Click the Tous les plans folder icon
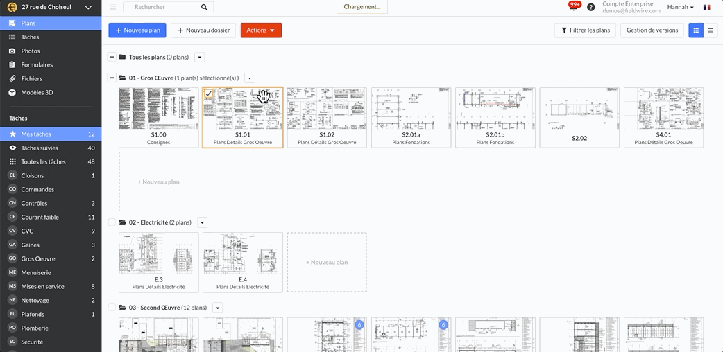The height and width of the screenshot is (352, 723). coord(122,57)
